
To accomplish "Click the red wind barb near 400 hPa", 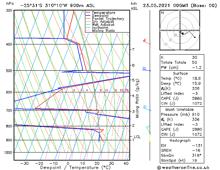I will (x=147, y=42).
